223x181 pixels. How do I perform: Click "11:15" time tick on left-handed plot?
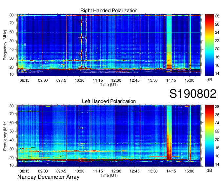98,171
